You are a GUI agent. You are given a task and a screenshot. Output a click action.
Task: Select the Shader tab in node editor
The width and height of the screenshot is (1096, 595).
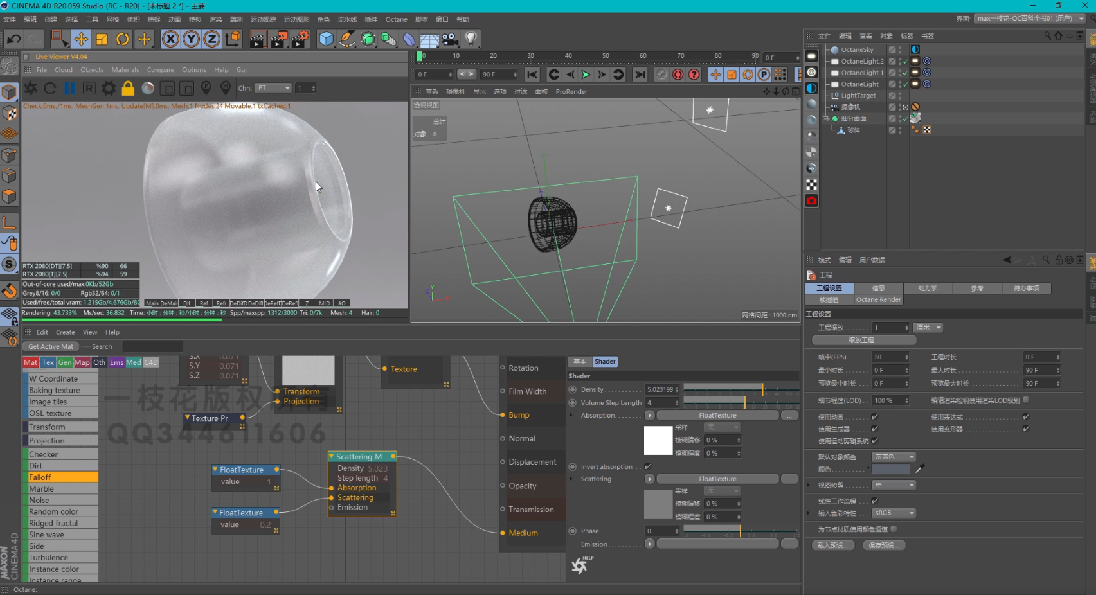click(x=605, y=362)
